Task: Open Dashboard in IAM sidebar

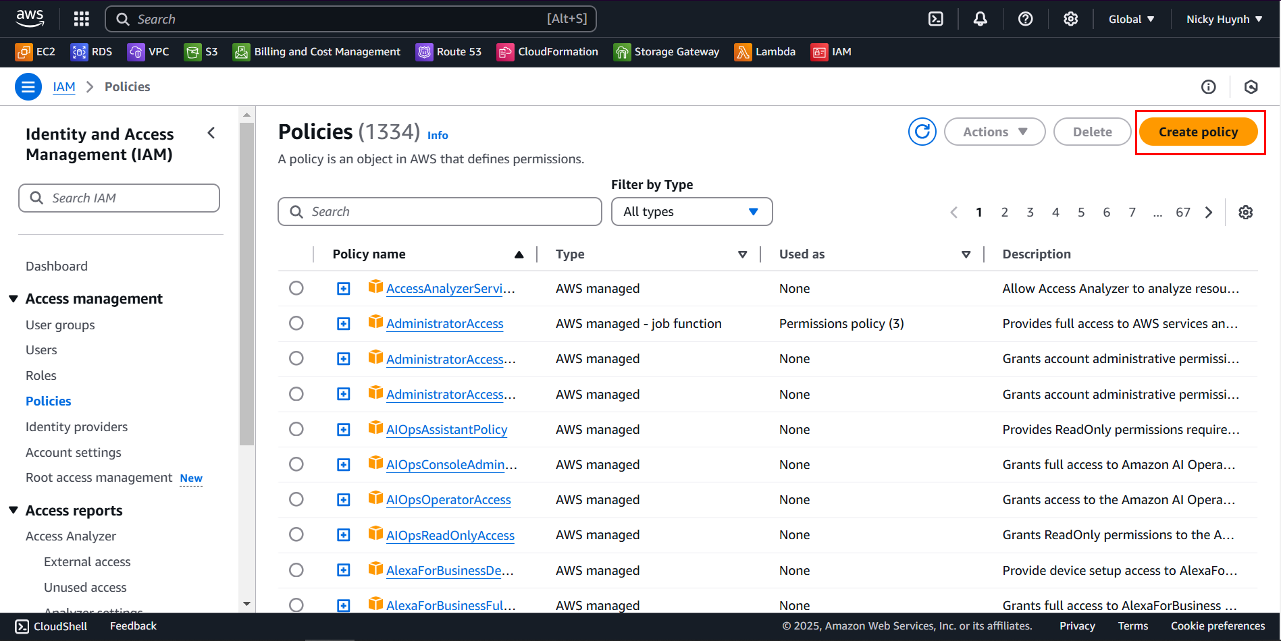Action: click(x=57, y=267)
